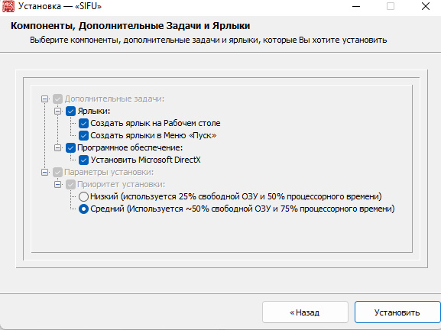441x330 pixels.
Task: Select the Средний priority radio button
Action: tap(83, 209)
